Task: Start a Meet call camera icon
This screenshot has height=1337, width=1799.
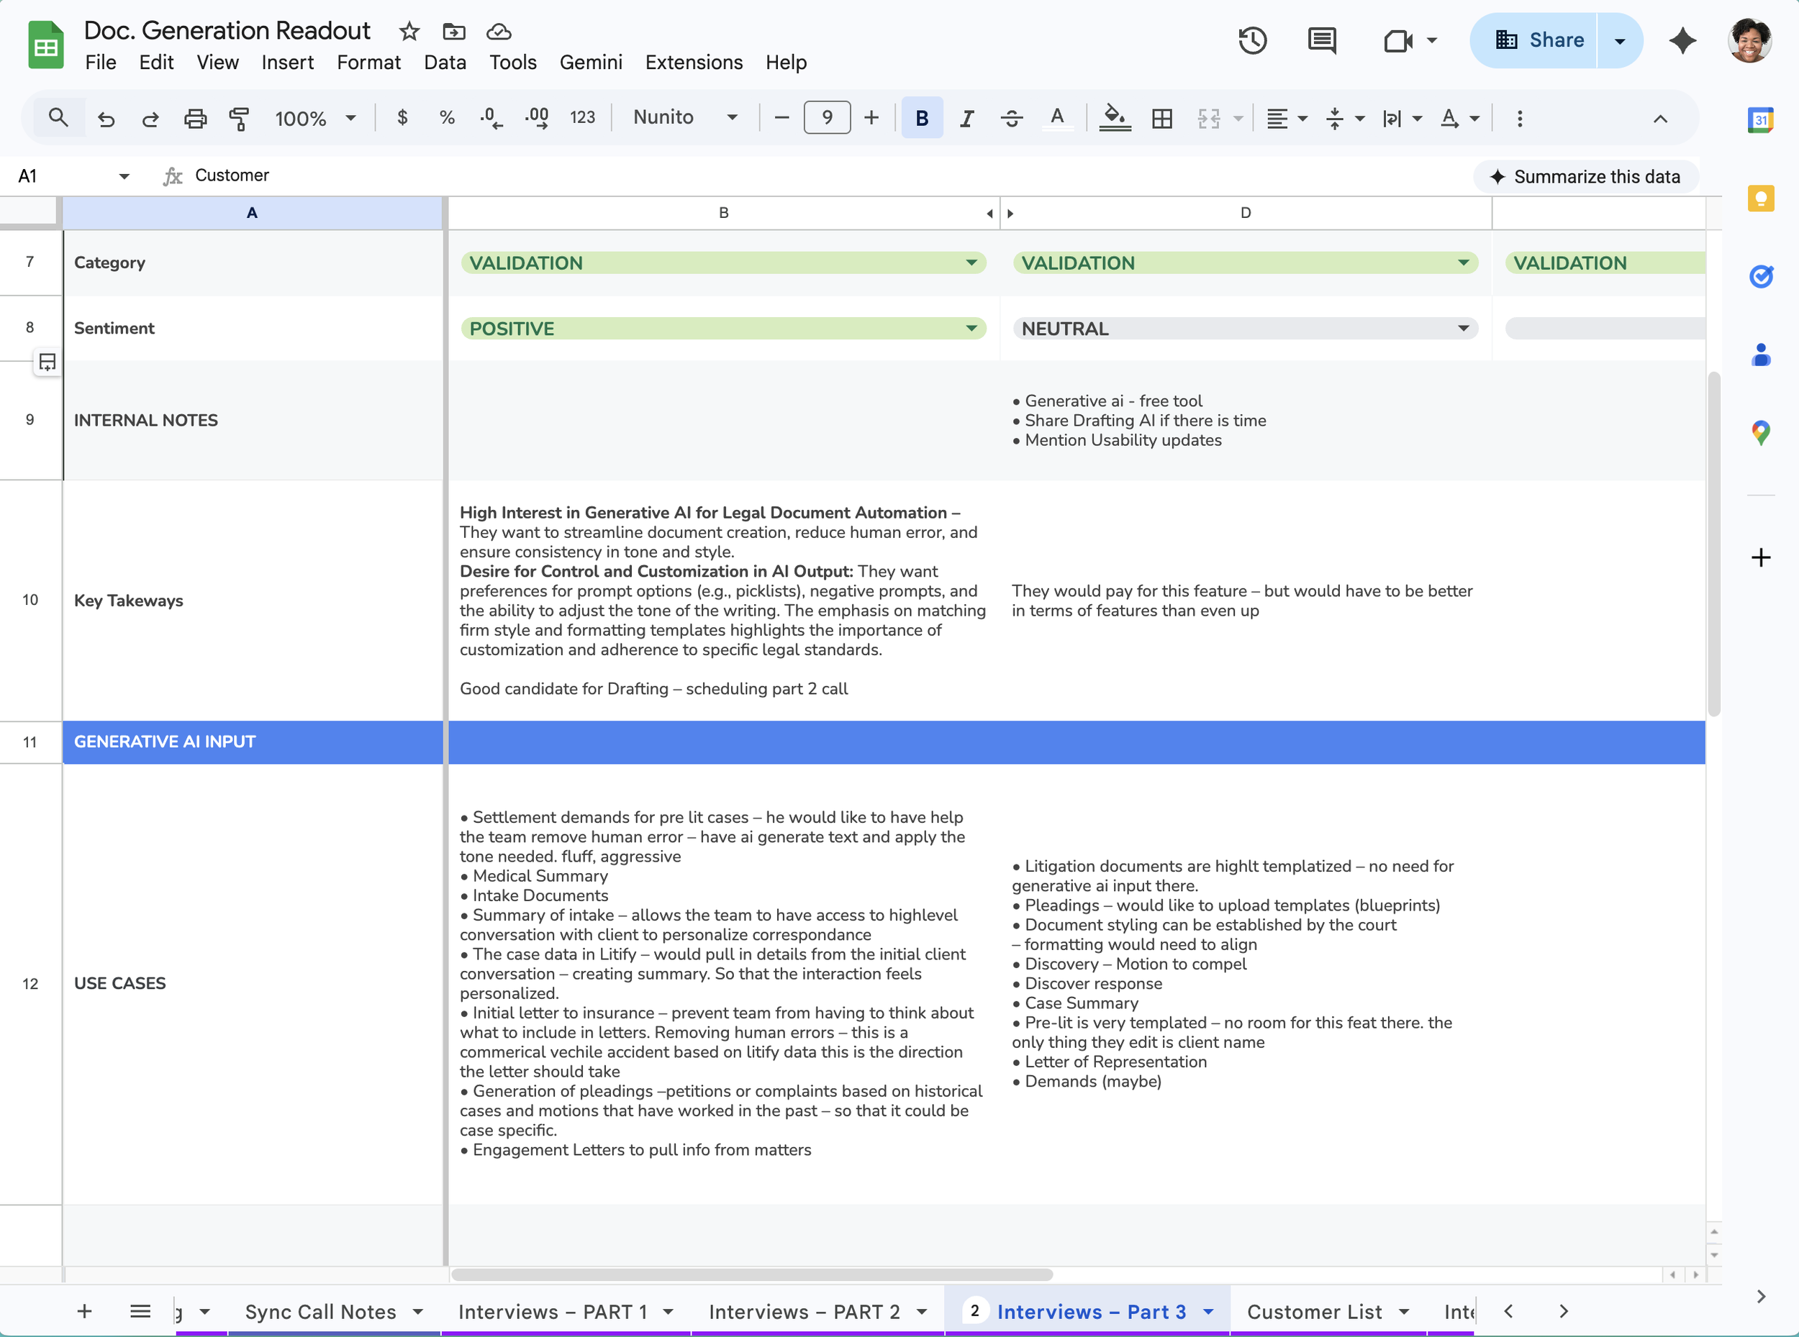Action: click(x=1398, y=40)
